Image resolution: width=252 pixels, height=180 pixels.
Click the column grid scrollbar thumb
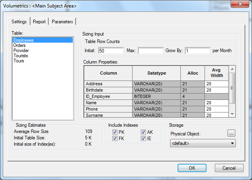232,88
